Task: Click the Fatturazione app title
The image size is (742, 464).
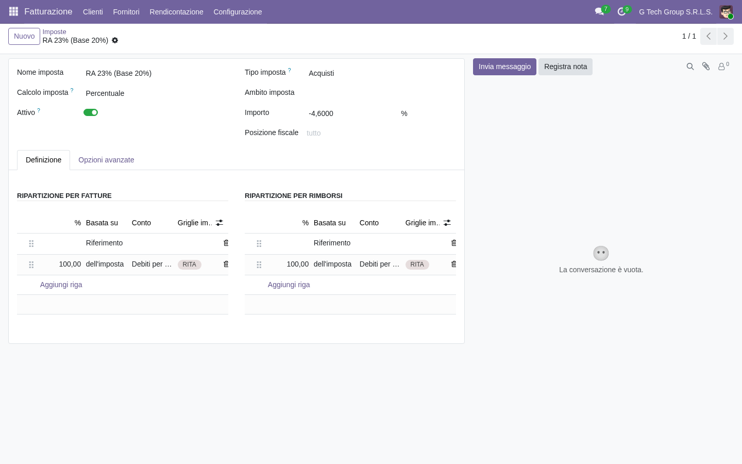Action: pyautogui.click(x=48, y=11)
